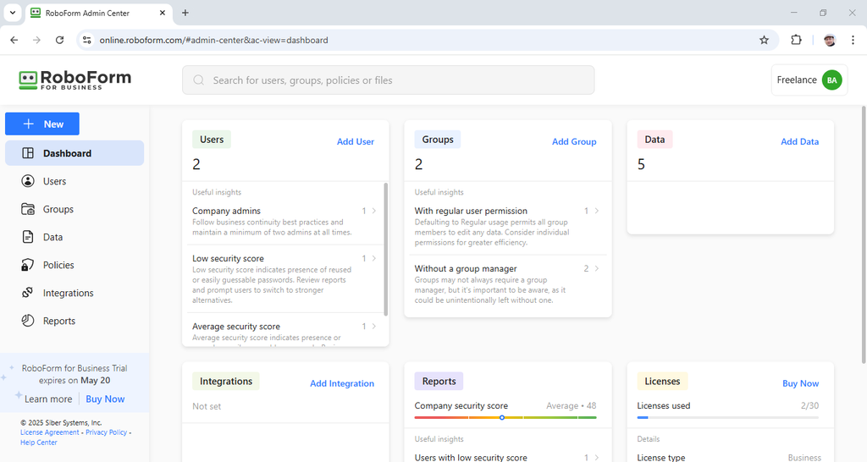Click the Company security score bar
The image size is (867, 462).
pos(505,417)
